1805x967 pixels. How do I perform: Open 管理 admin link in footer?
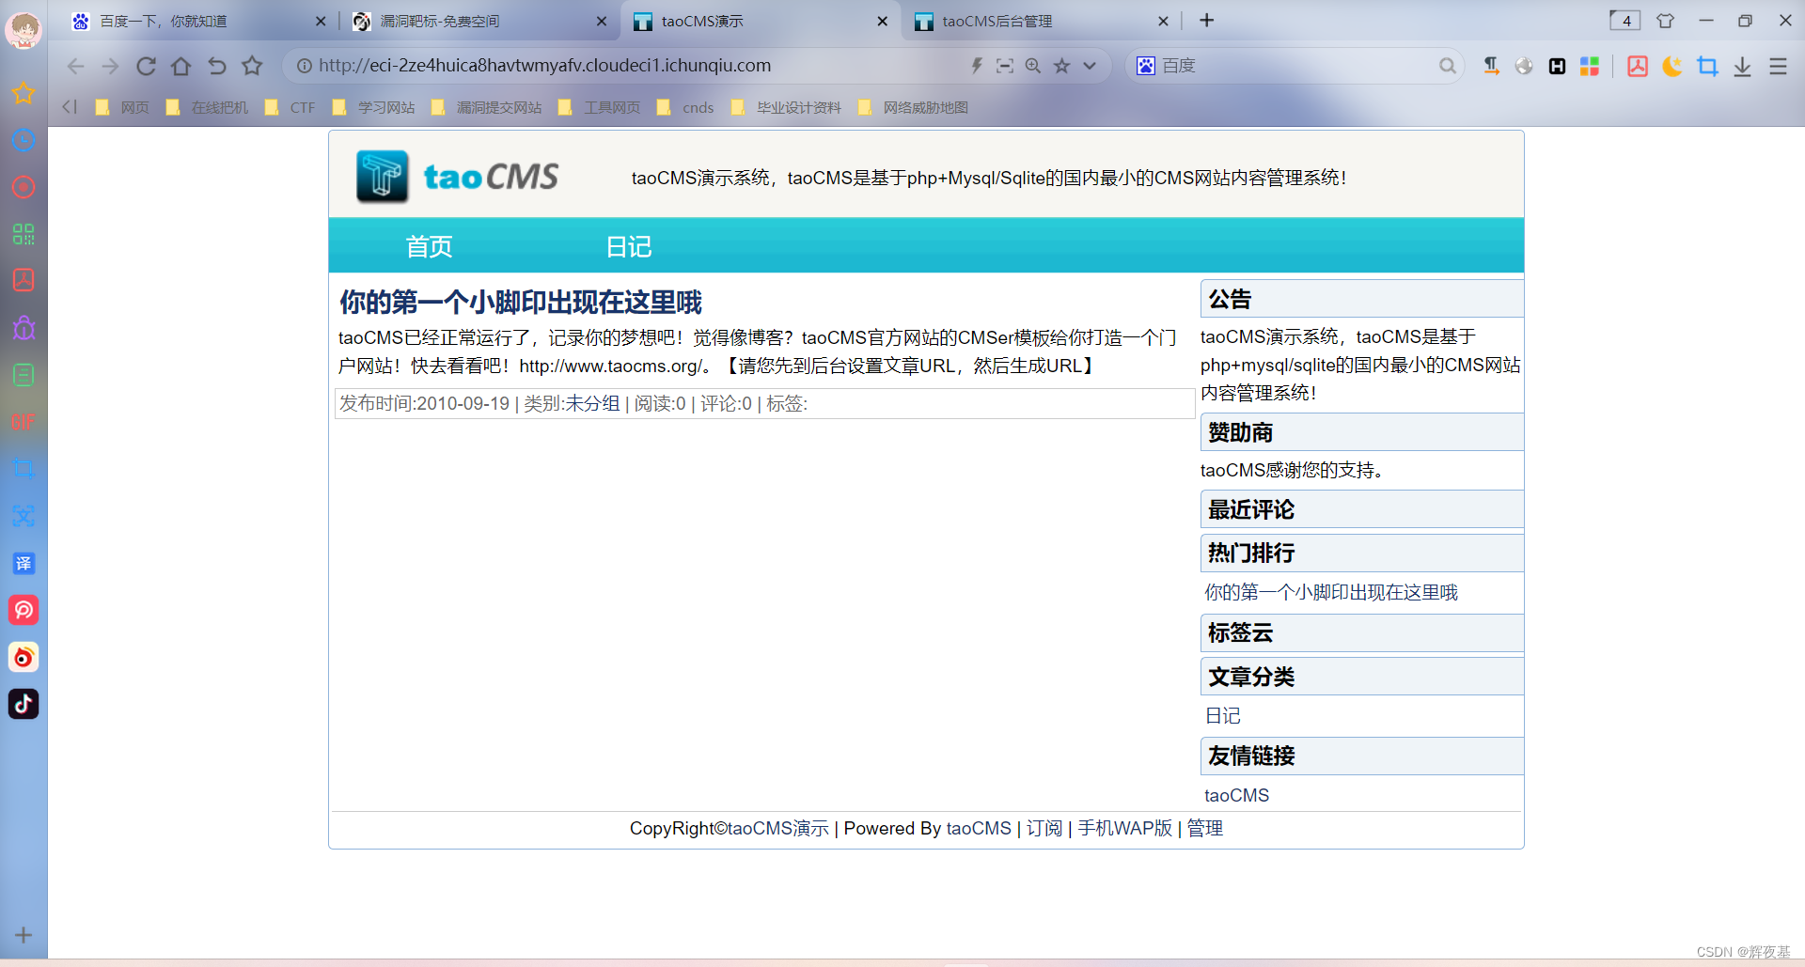click(x=1205, y=828)
